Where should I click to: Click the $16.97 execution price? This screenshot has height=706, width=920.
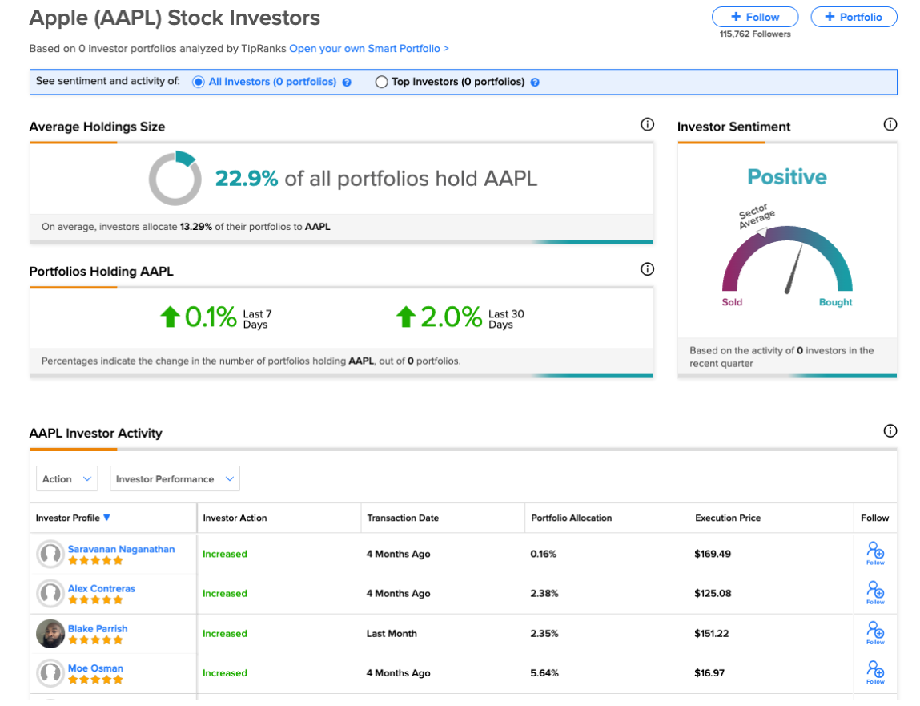709,673
